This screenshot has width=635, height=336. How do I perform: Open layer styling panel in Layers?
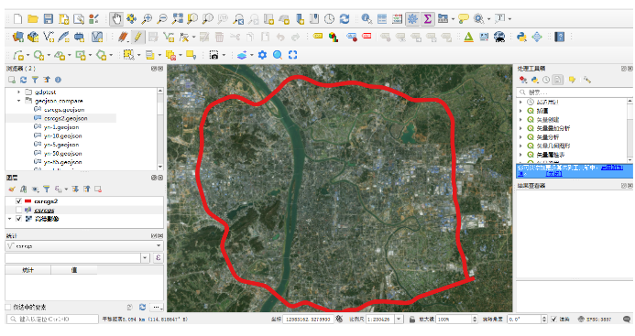(x=12, y=189)
